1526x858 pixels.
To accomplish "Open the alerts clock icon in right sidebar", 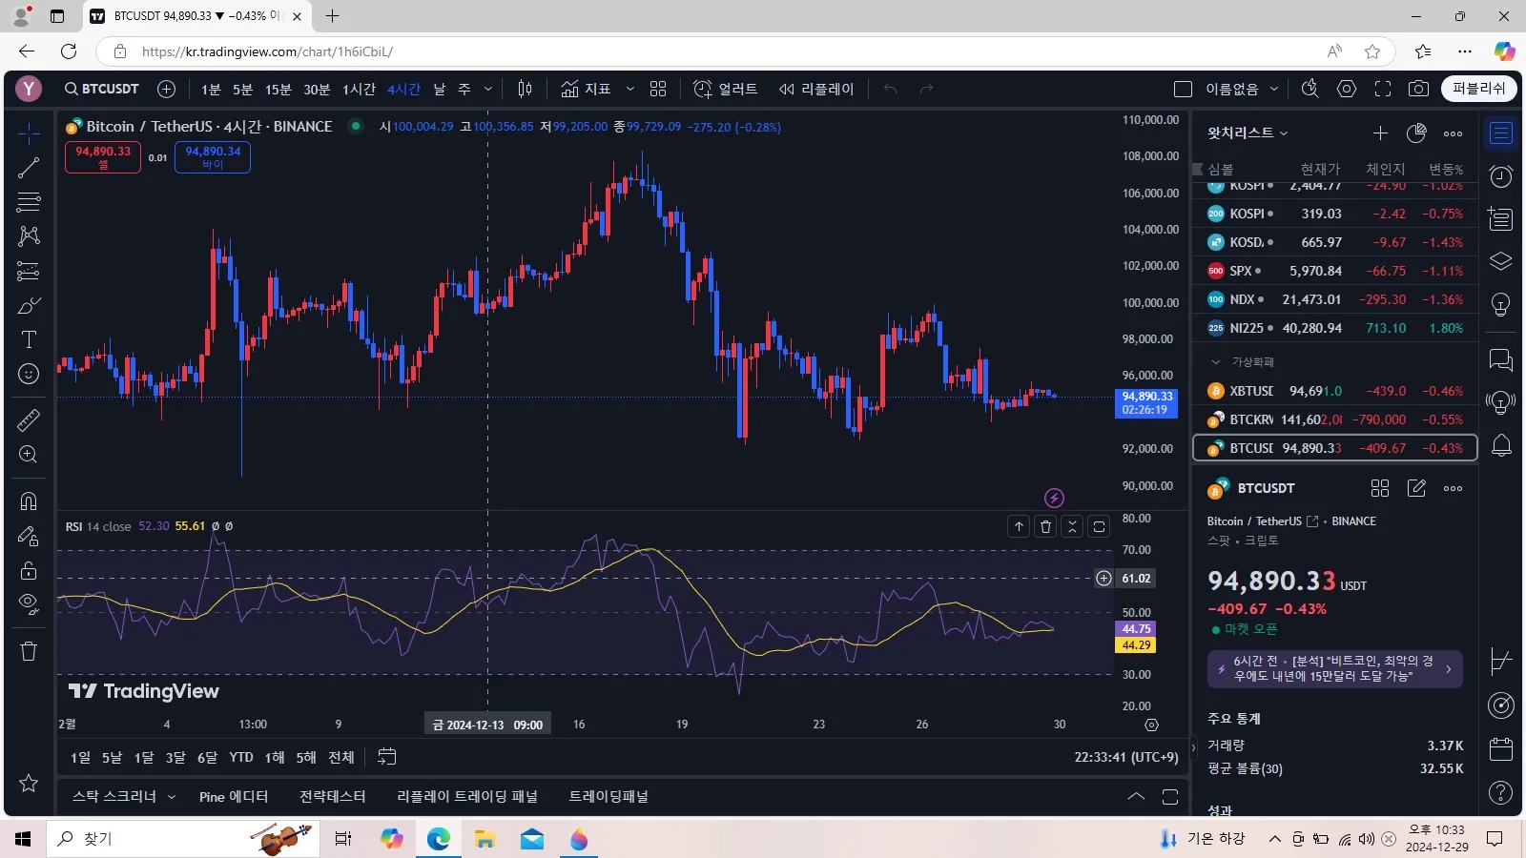I will [x=1501, y=176].
